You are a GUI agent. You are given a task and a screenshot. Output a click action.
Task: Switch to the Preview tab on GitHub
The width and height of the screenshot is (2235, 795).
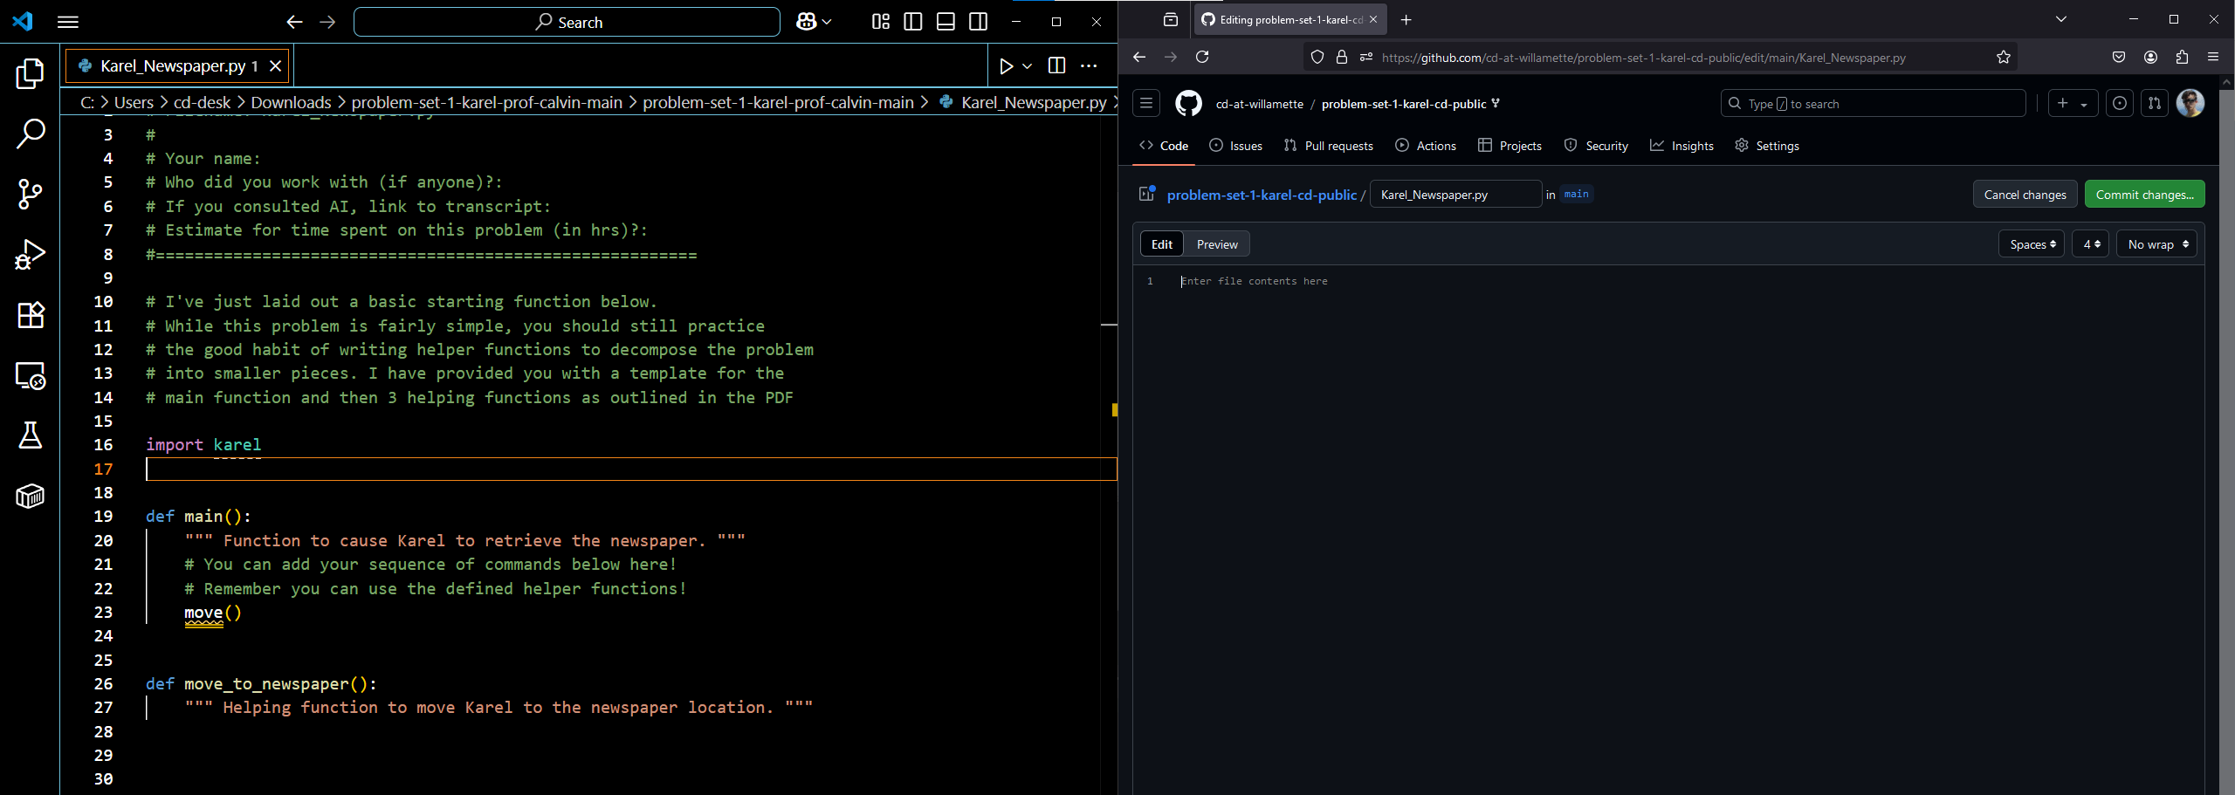coord(1216,244)
